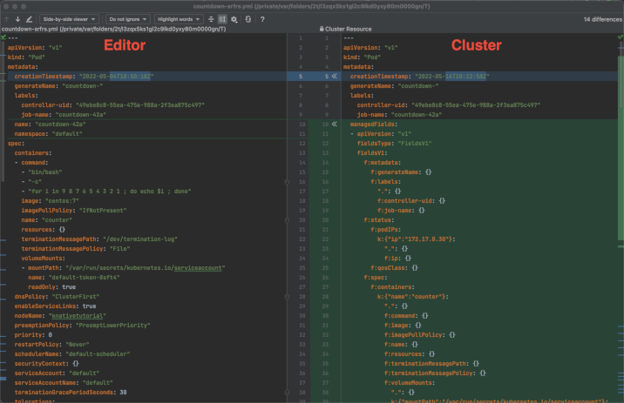Click the preemptionPolicy line
624x403 pixels.
pos(83,326)
